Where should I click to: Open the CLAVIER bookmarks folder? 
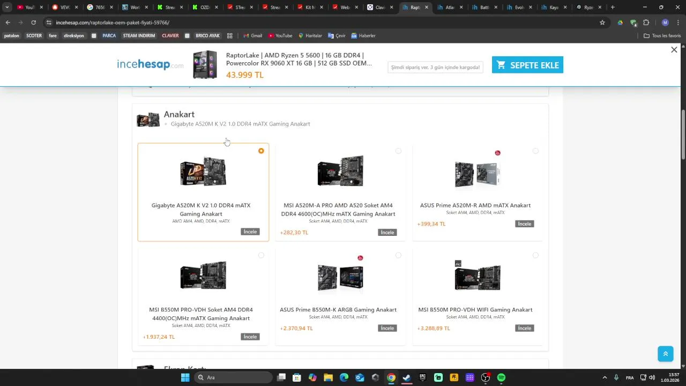[170, 36]
